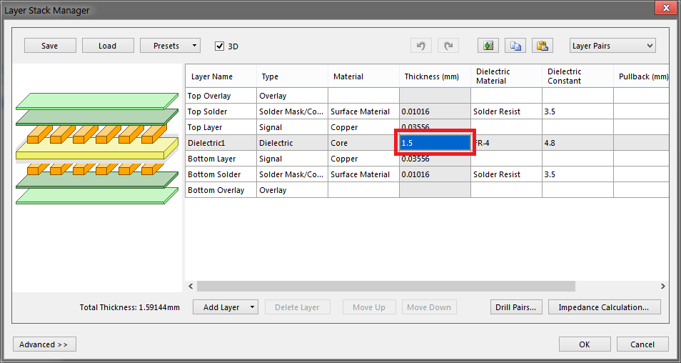Image resolution: width=681 pixels, height=363 pixels.
Task: Select the Top Solder layer row
Action: tap(221, 111)
